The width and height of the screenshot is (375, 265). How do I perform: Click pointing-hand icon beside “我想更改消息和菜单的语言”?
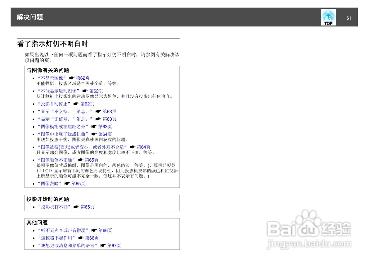click(103, 246)
